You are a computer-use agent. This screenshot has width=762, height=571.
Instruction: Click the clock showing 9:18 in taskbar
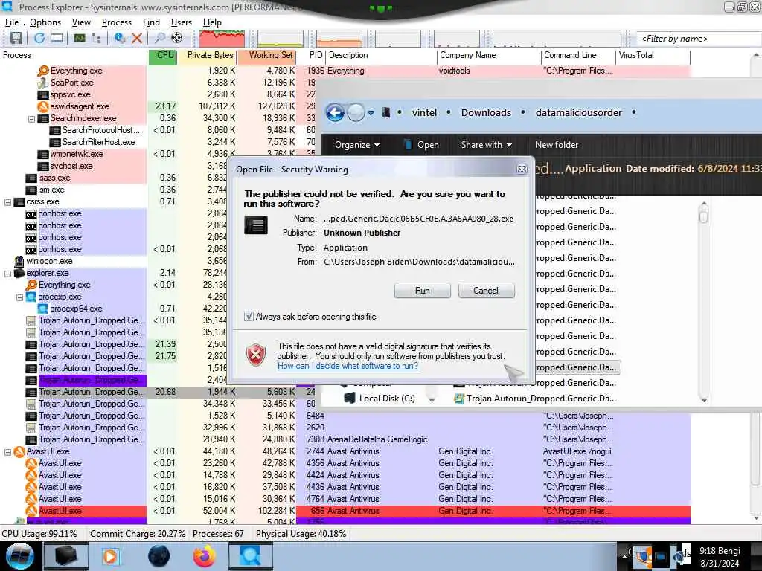pos(720,556)
